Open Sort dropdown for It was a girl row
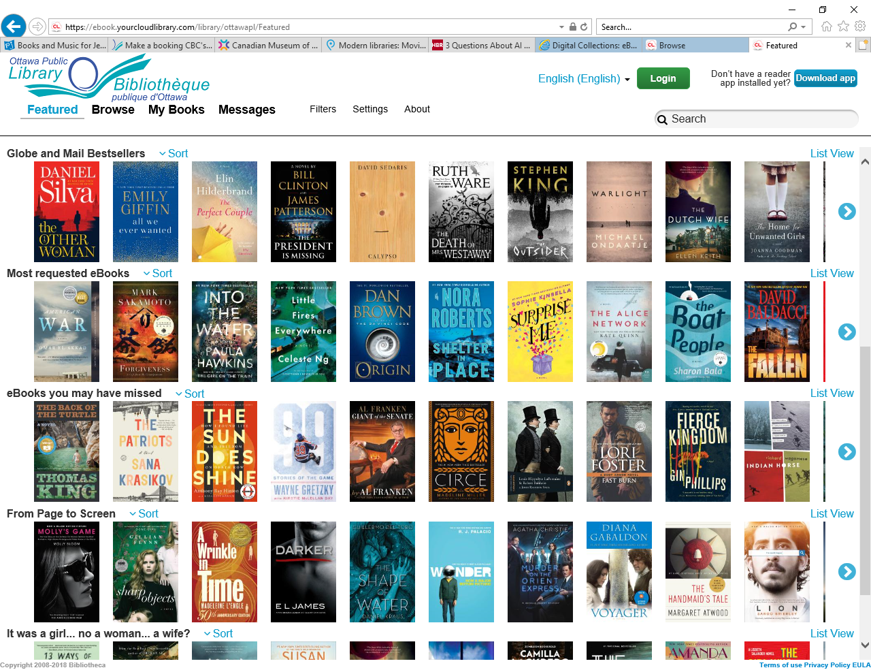 click(x=218, y=634)
